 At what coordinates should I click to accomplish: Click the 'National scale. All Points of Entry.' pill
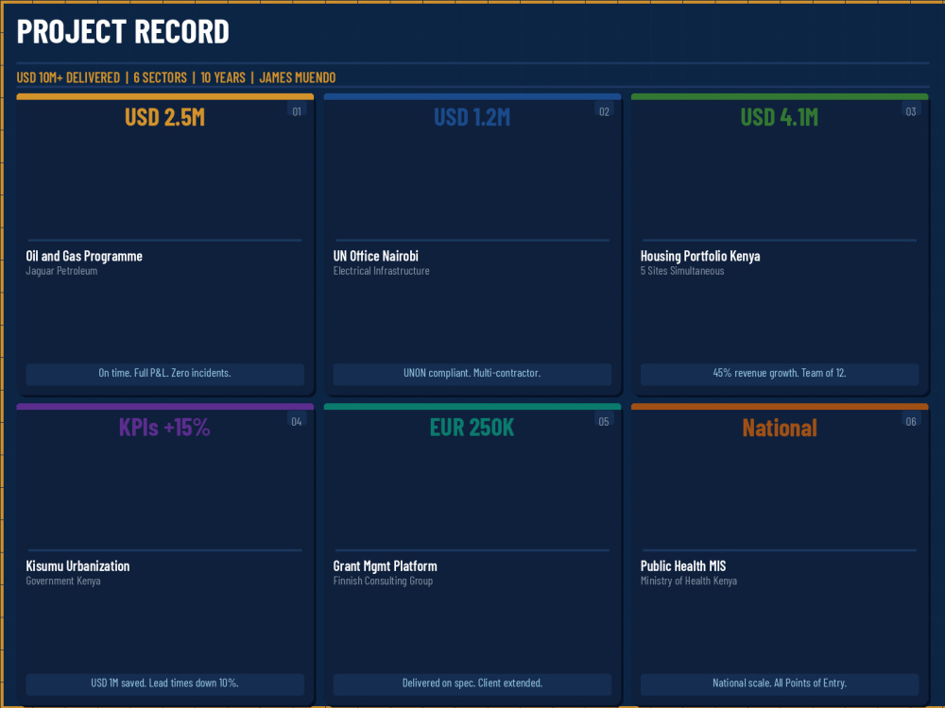click(x=780, y=683)
